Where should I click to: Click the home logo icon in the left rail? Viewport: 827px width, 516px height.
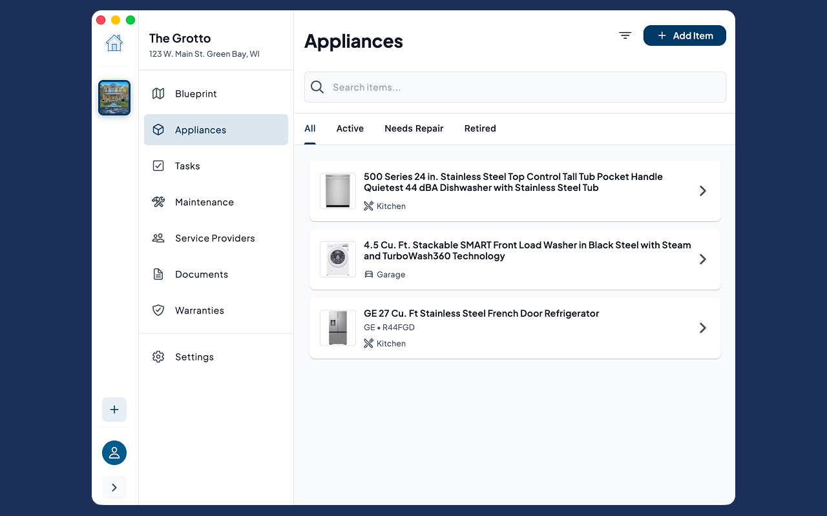click(114, 43)
